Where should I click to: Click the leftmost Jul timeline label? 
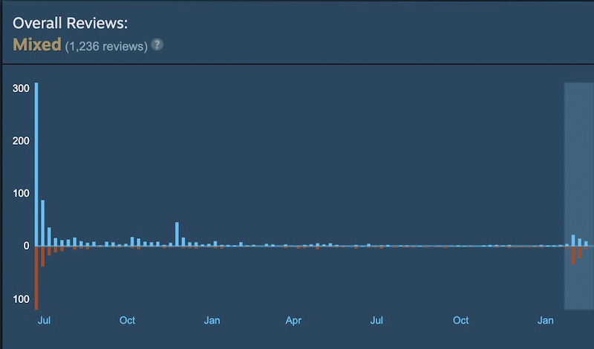tap(43, 321)
